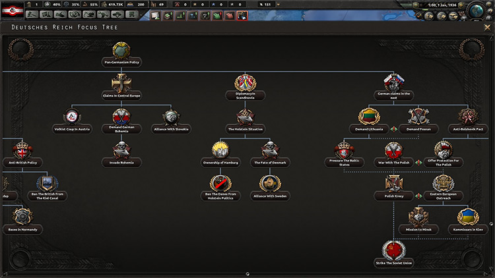
Task: Select the Kommissars in Kiev focus
Action: point(468,221)
